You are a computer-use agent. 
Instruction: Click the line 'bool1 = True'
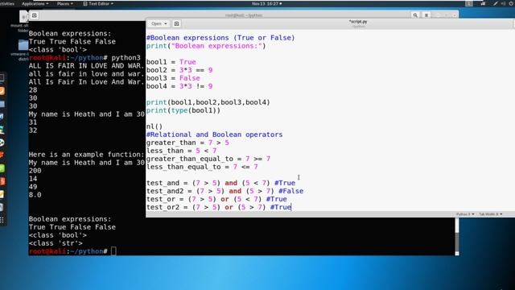click(x=171, y=62)
